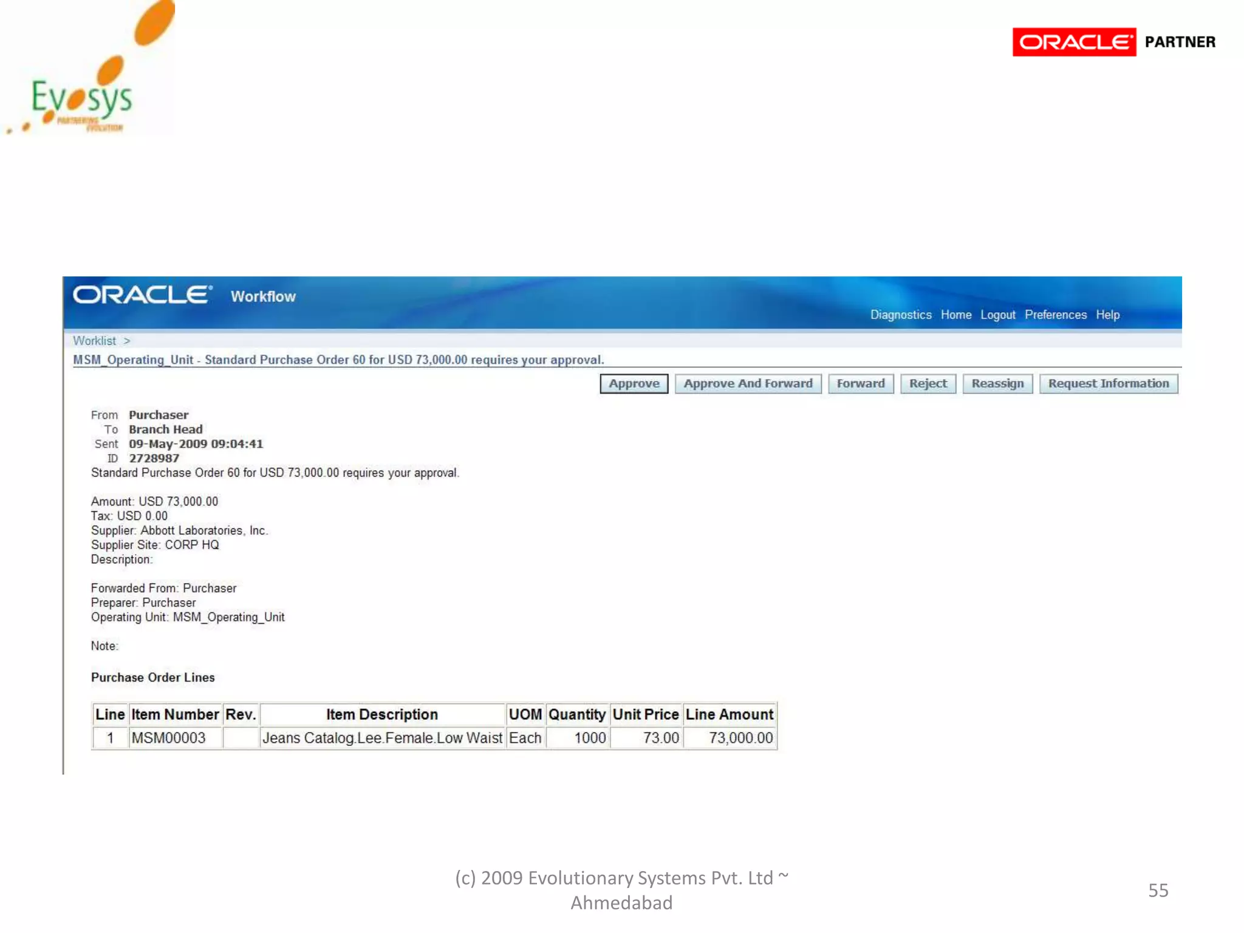Click the Item Description column header
The width and height of the screenshot is (1244, 933).
[382, 715]
